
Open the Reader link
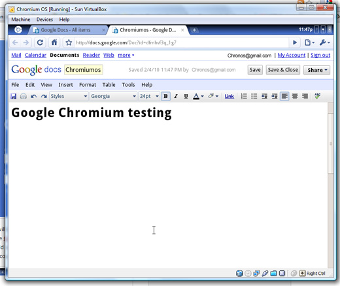(x=92, y=56)
